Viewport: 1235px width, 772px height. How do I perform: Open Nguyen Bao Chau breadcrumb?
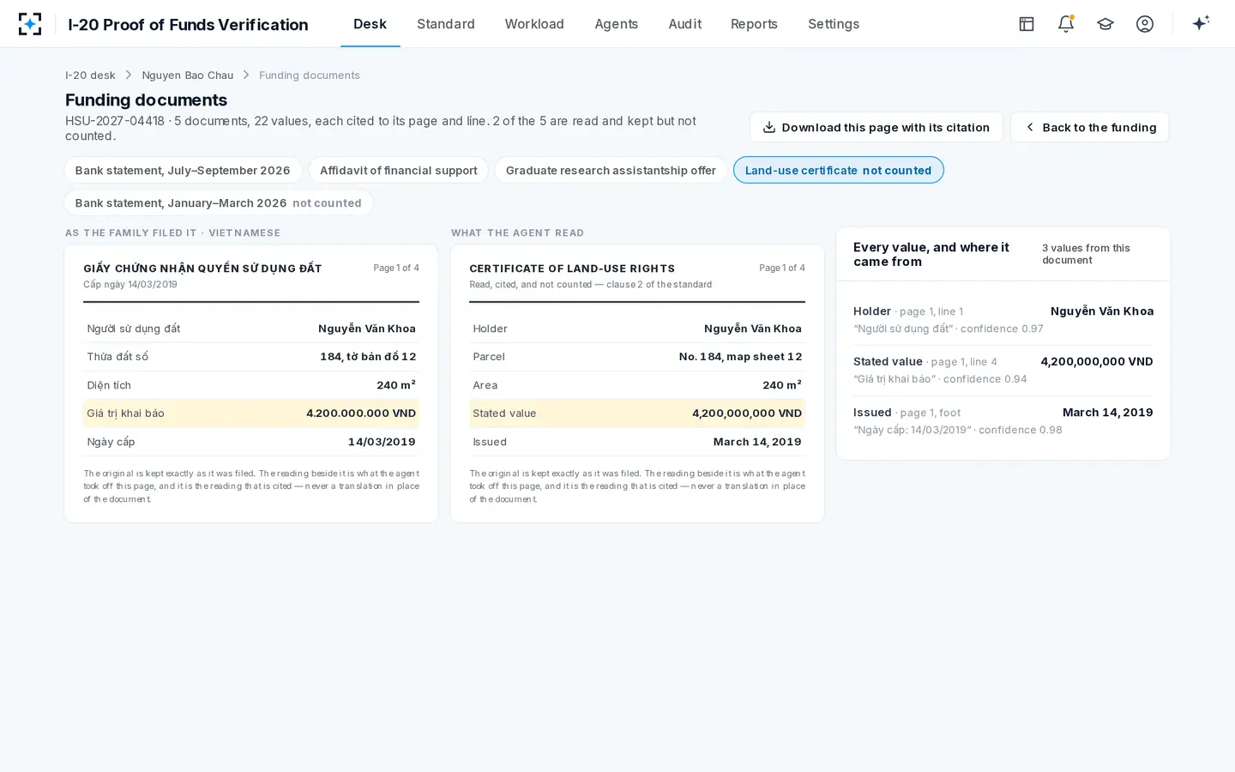coord(188,75)
